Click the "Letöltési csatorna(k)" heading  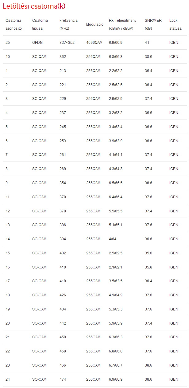[x=34, y=6]
